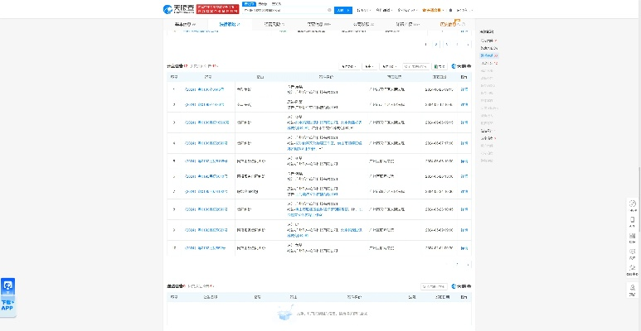This screenshot has height=331, width=641.
Task: Select the active 法律诉讼 tab
Action: (x=231, y=25)
